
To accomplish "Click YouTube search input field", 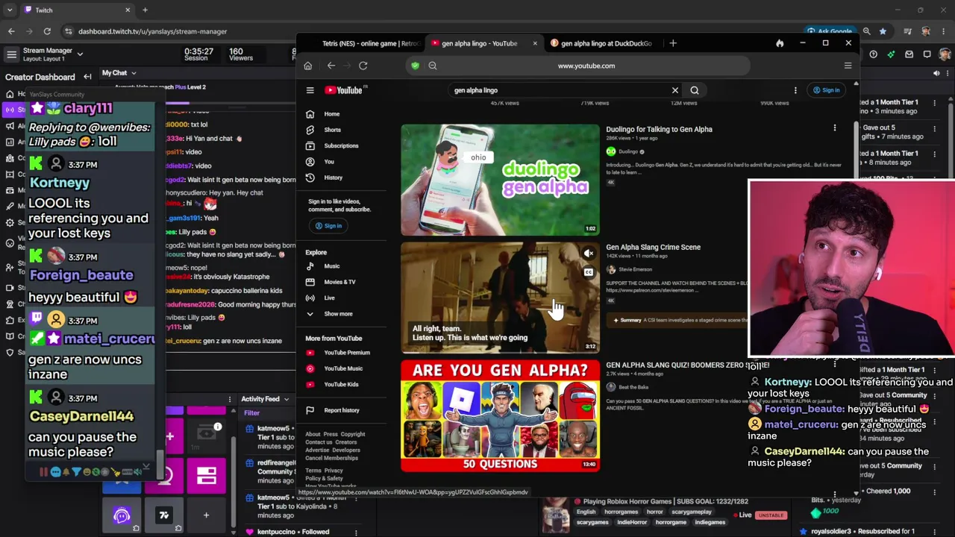I will click(560, 90).
